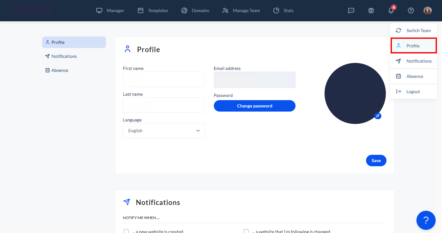Open the blue floating help button
442x233 pixels.
click(x=426, y=220)
